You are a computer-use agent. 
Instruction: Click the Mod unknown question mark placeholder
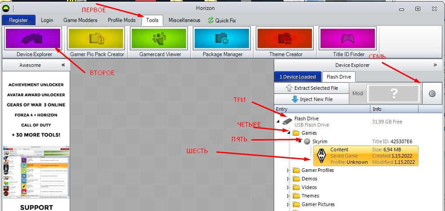[393, 93]
